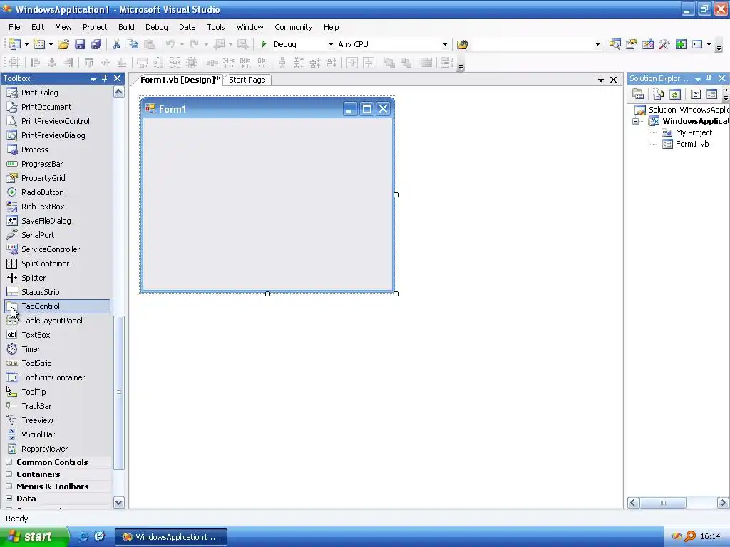Open the Command Window toolbar icon
730x547 pixels.
tap(697, 44)
